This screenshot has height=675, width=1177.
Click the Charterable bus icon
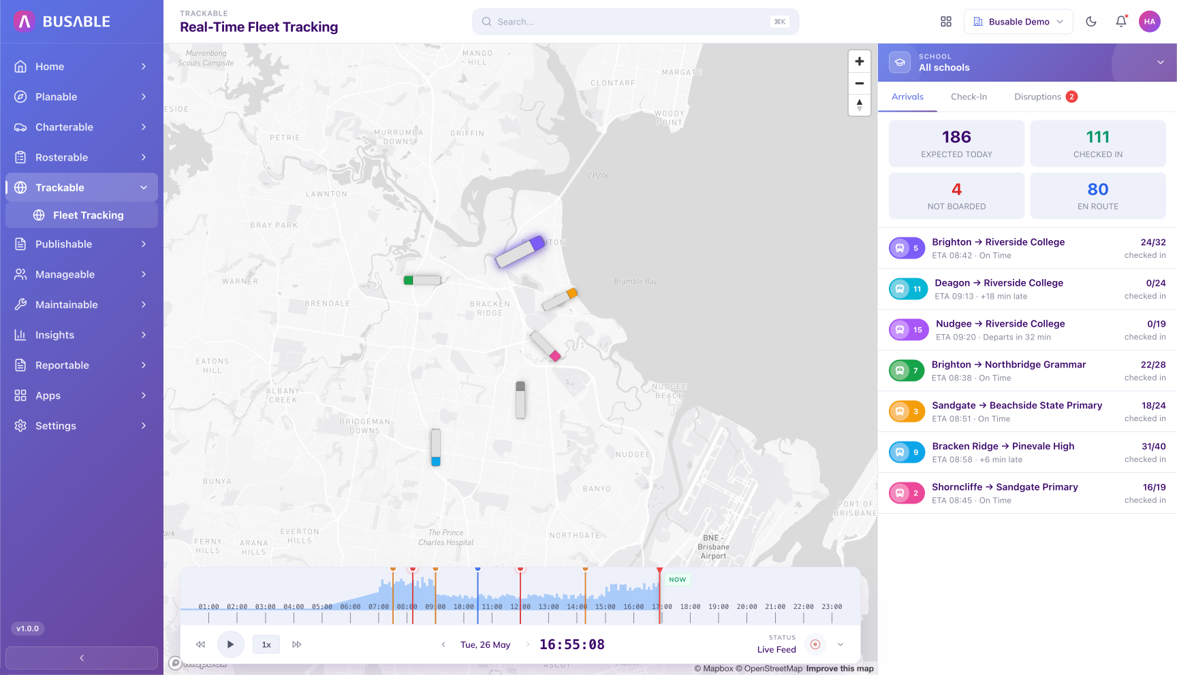click(20, 127)
